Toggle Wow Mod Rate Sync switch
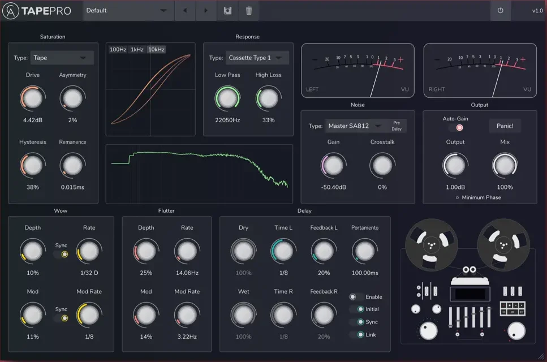Image resolution: width=547 pixels, height=362 pixels. click(x=61, y=318)
